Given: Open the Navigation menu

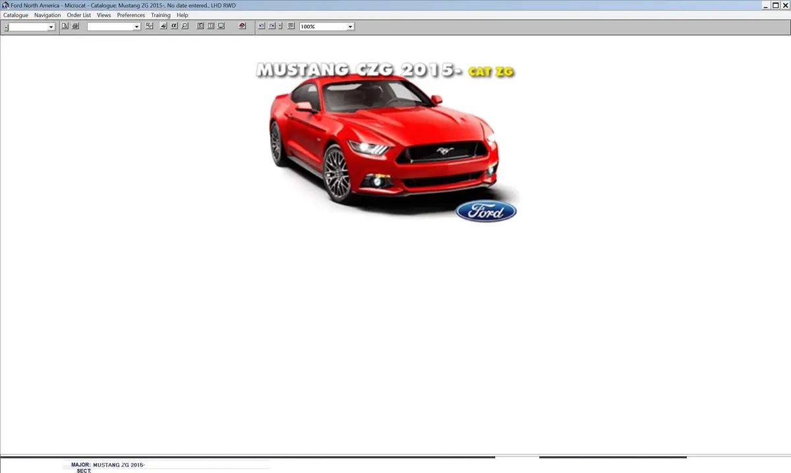Looking at the screenshot, I should point(47,15).
